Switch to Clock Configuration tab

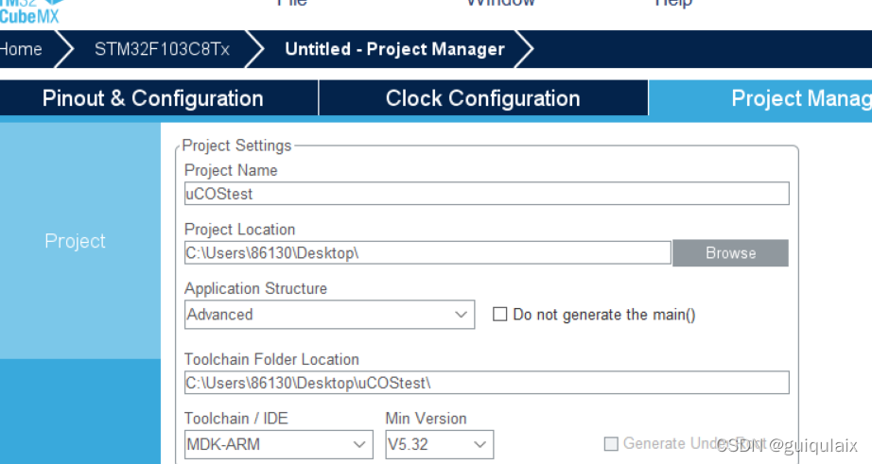[482, 98]
